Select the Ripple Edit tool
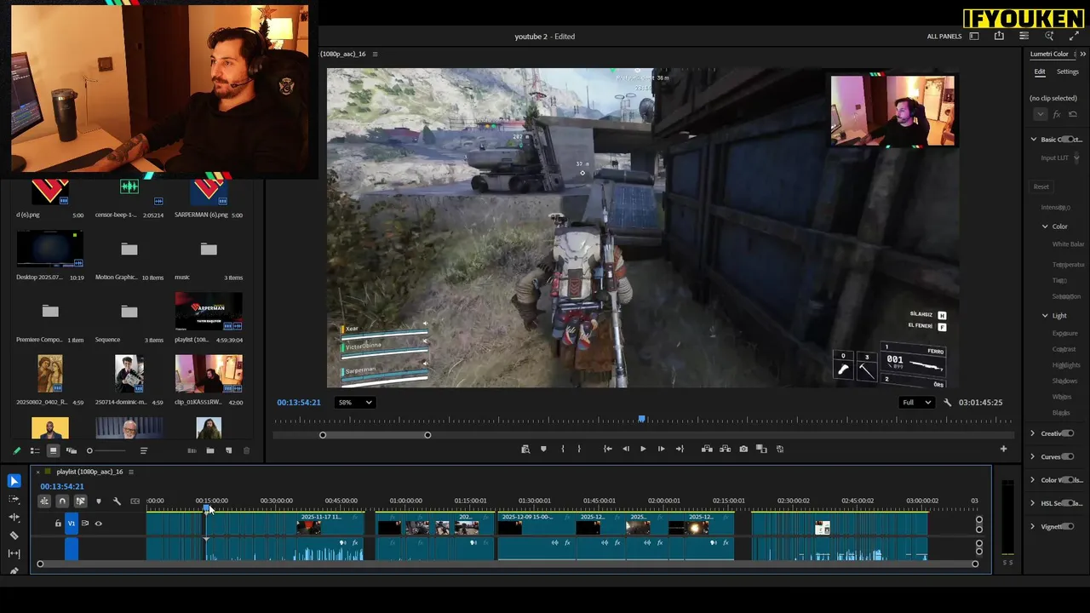1090x613 pixels. [x=14, y=517]
